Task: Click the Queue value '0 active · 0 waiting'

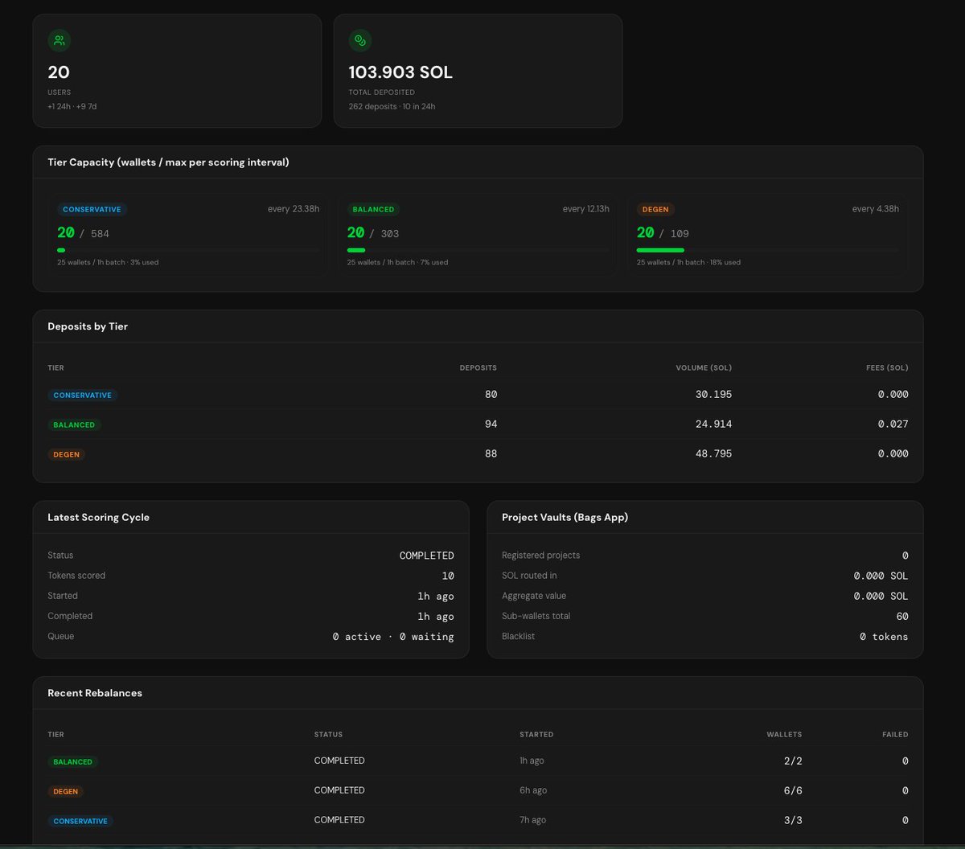Action: click(393, 637)
